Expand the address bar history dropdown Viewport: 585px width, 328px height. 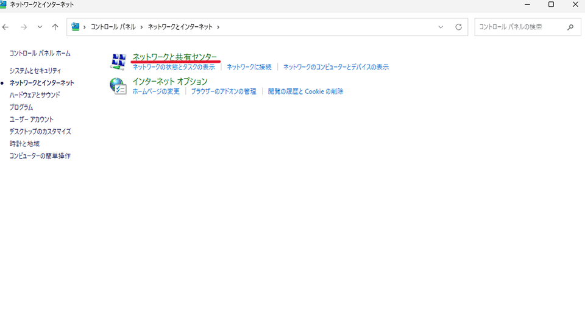(441, 27)
